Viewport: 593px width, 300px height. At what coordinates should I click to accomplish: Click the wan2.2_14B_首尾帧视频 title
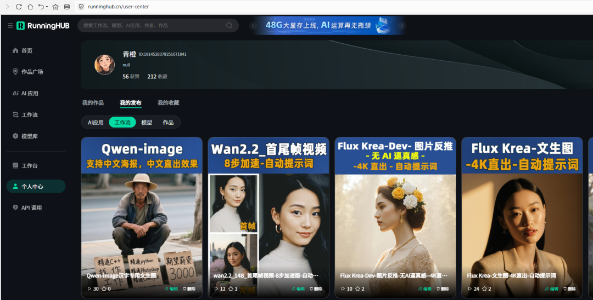pyautogui.click(x=266, y=275)
